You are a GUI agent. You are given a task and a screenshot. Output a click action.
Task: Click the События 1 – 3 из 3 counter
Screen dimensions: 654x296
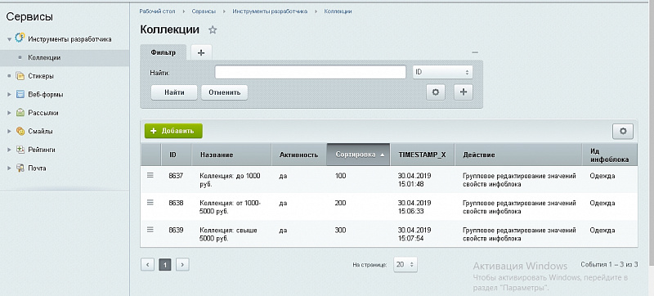609,264
